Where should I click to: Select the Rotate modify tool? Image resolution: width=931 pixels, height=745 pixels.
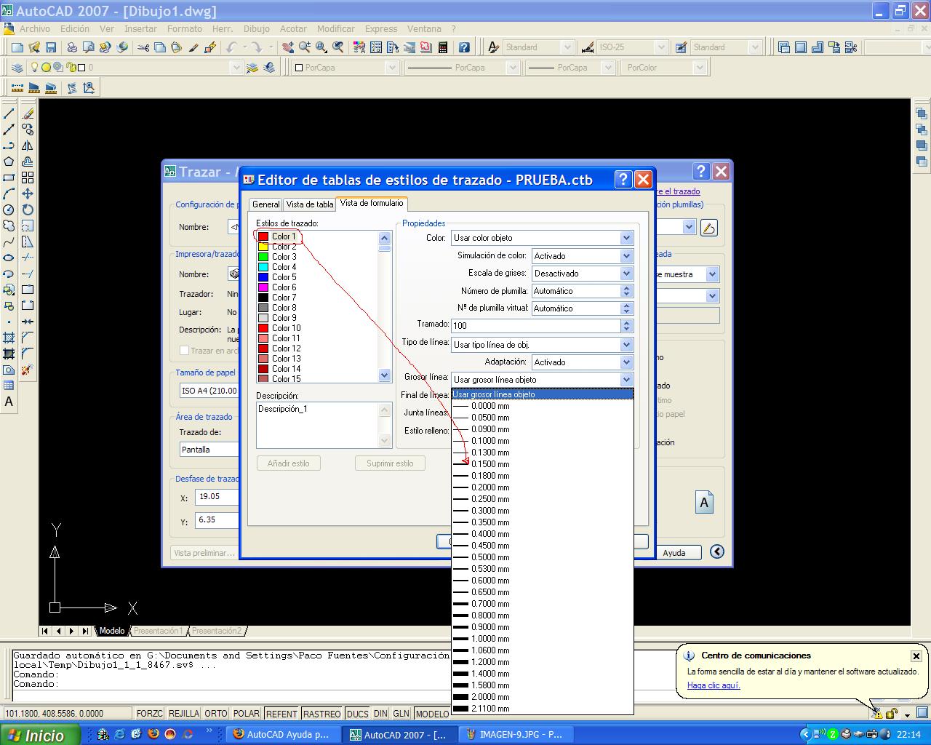click(28, 210)
